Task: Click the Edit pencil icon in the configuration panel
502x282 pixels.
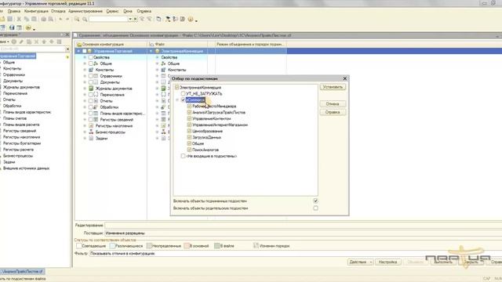Action: [x=21, y=42]
